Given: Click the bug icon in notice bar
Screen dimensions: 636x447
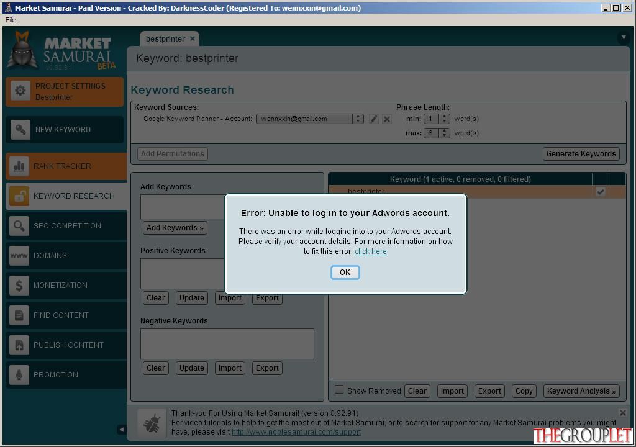Looking at the screenshot, I should (152, 423).
